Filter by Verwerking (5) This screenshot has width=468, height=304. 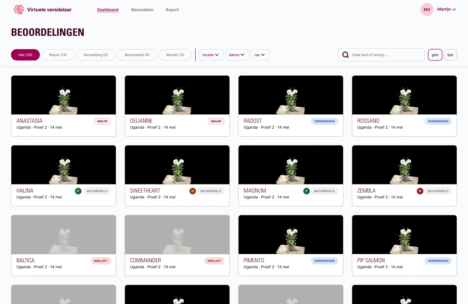click(96, 55)
